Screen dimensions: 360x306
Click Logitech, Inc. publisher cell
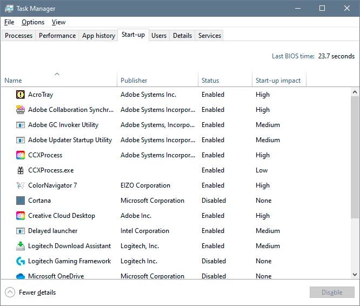[140, 246]
